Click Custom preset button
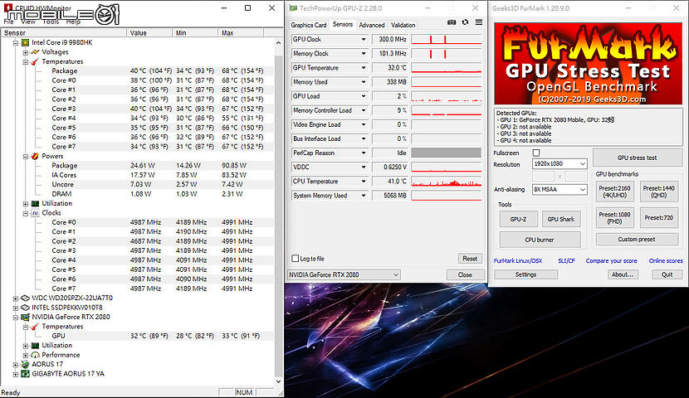Image resolution: width=689 pixels, height=398 pixels. 637,239
